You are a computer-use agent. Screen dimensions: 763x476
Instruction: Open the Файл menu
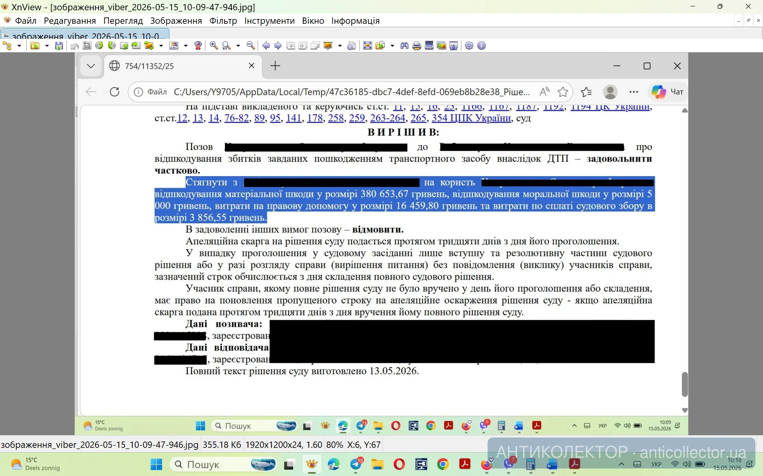[x=25, y=21]
